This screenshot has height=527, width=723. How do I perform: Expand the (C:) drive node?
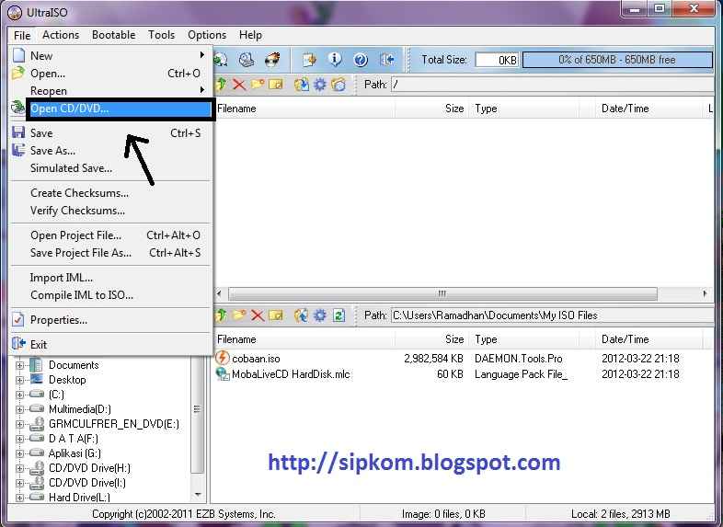coord(19,395)
